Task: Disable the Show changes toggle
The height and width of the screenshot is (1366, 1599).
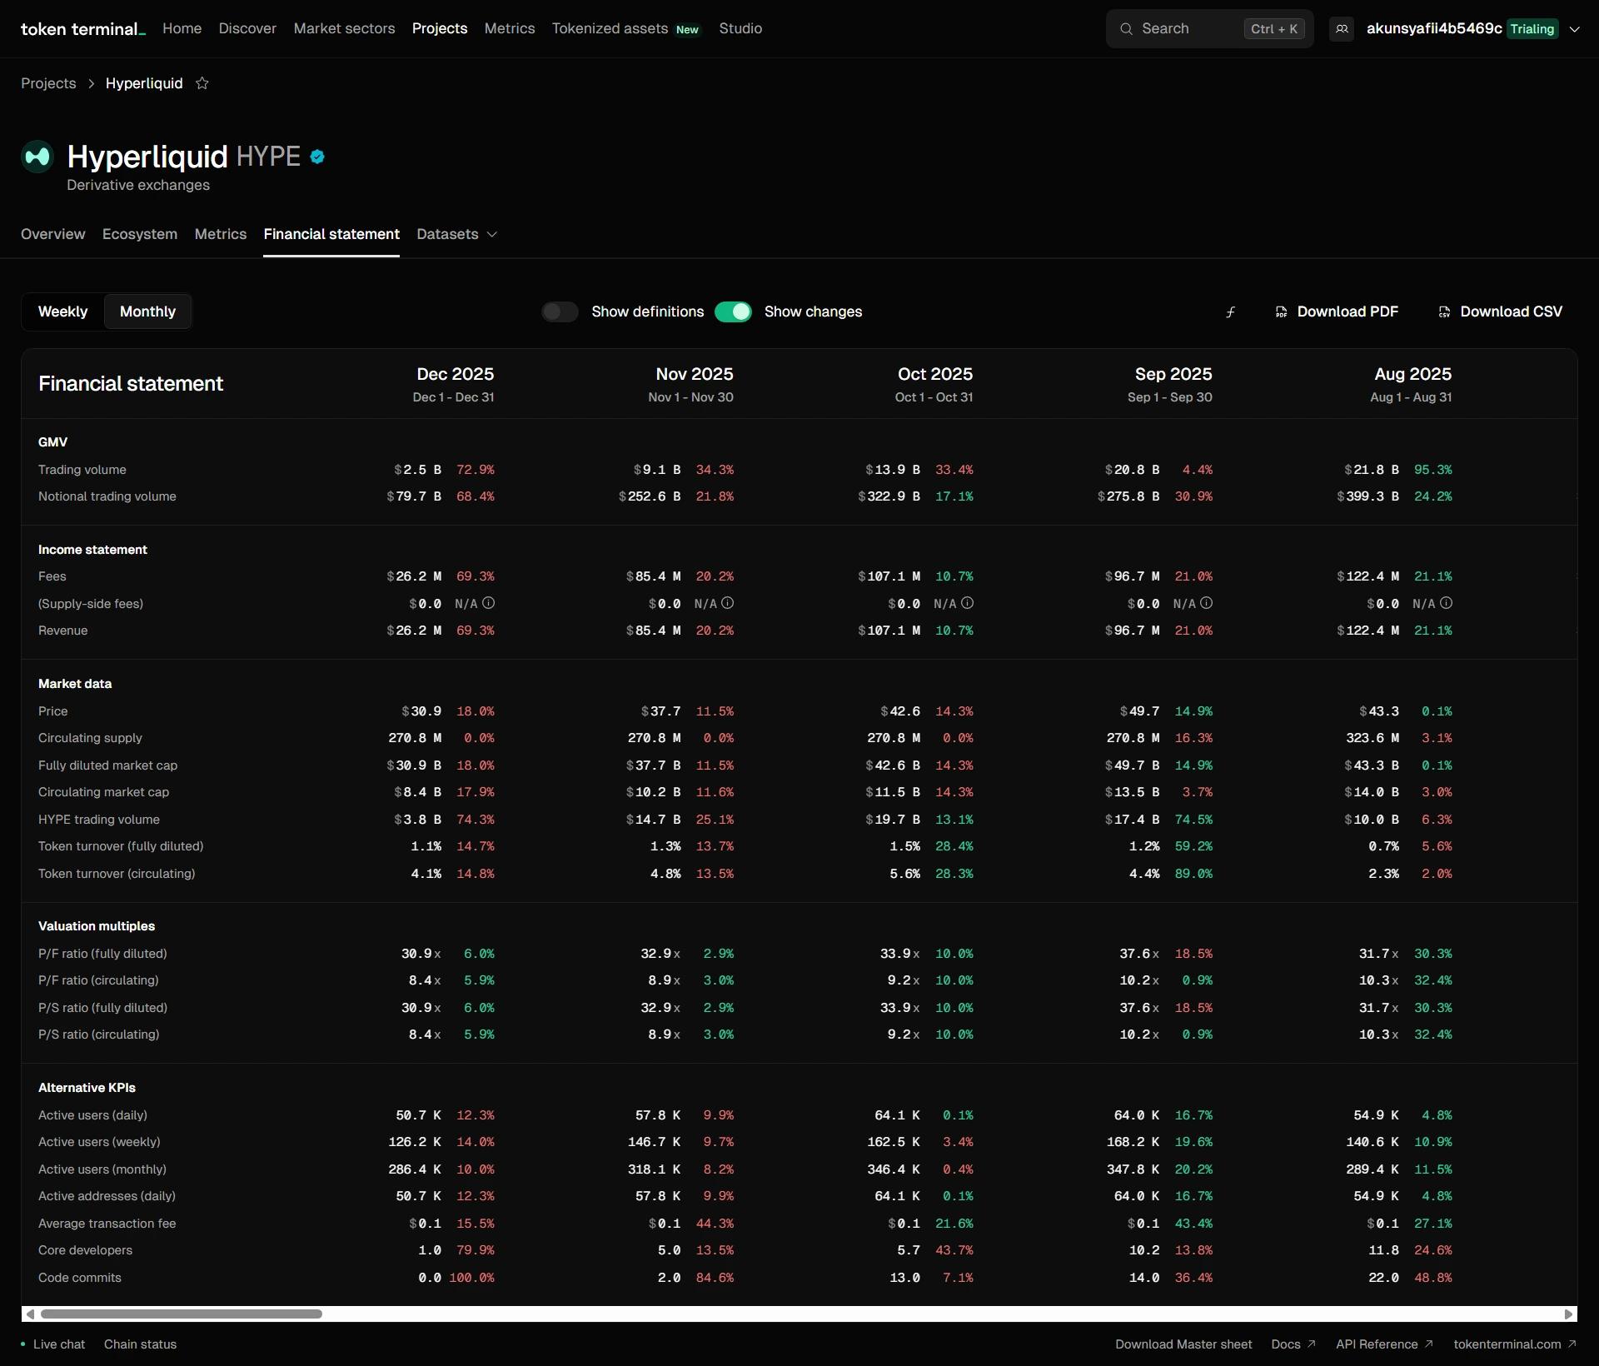Action: pyautogui.click(x=734, y=312)
